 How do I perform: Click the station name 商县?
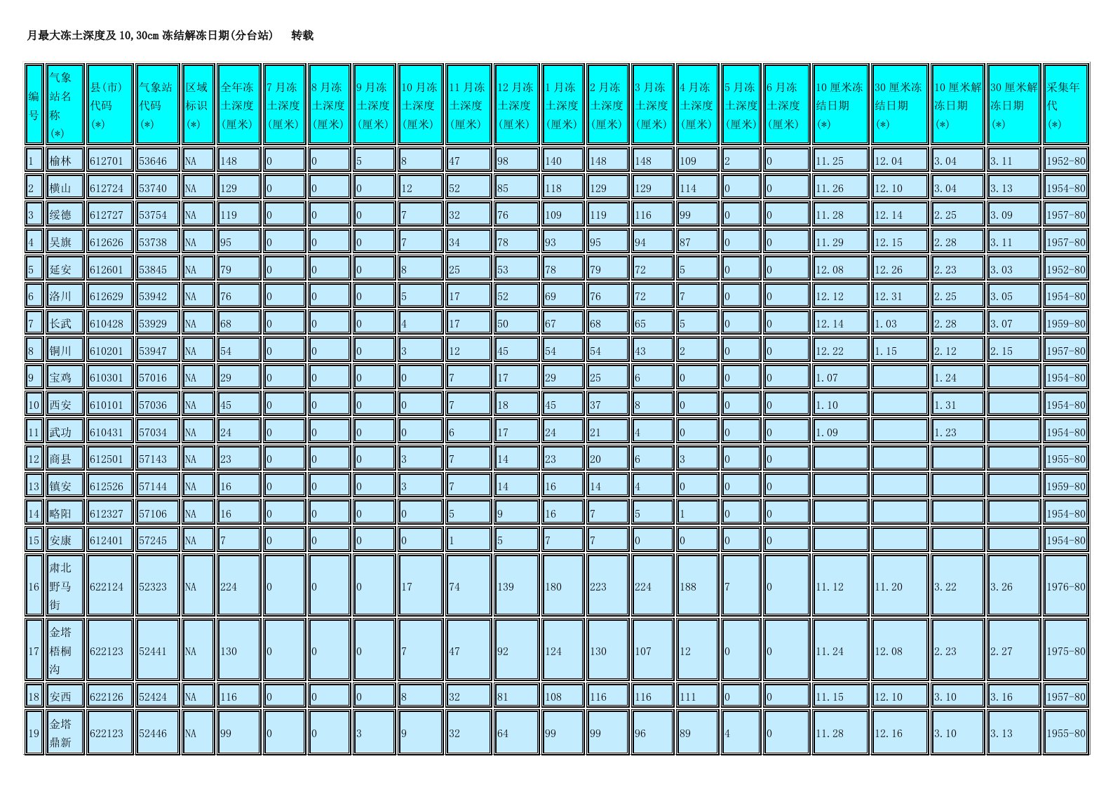[x=60, y=459]
